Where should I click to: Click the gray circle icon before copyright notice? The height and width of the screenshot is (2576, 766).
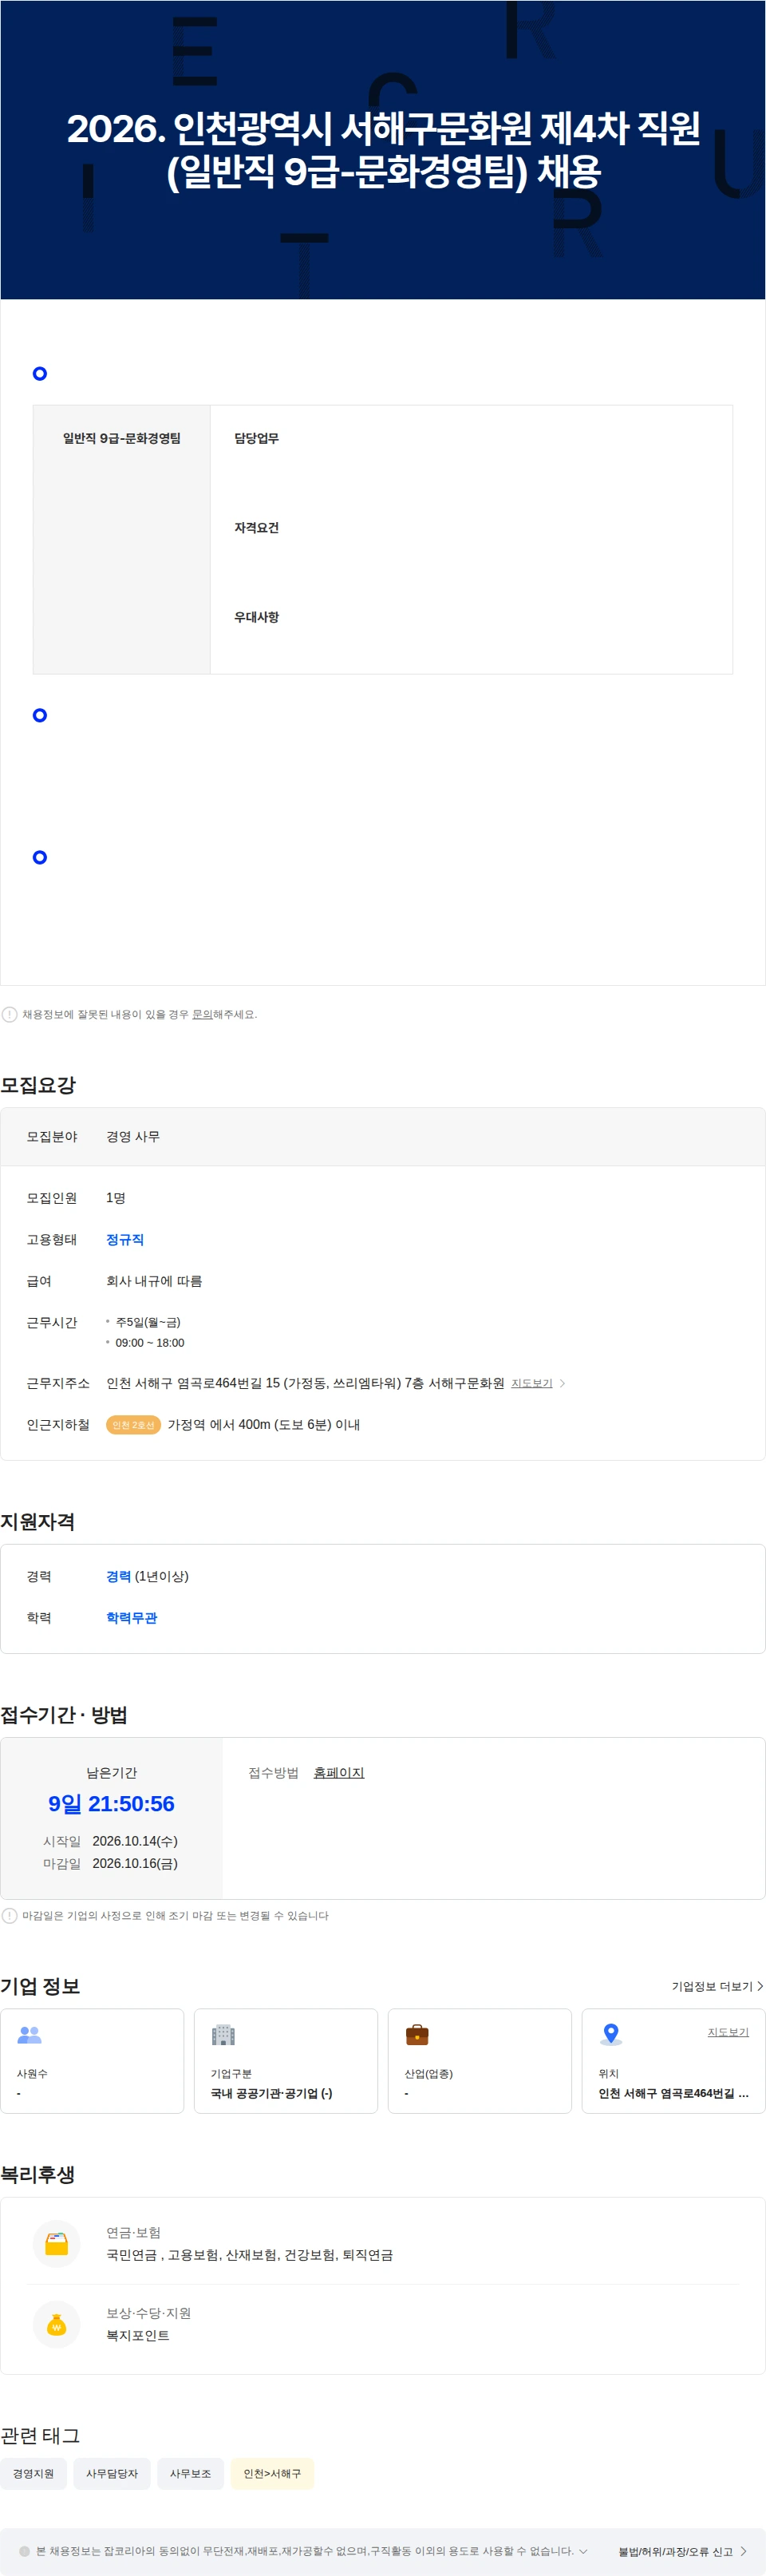point(25,2550)
